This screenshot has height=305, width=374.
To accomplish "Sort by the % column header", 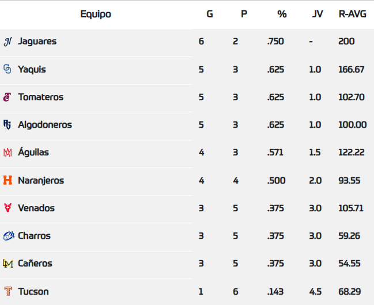I will [x=282, y=14].
